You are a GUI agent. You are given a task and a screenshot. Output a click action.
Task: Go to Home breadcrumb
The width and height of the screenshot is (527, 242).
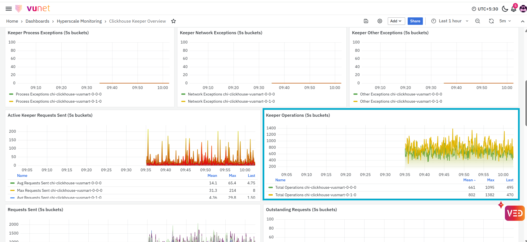point(12,21)
